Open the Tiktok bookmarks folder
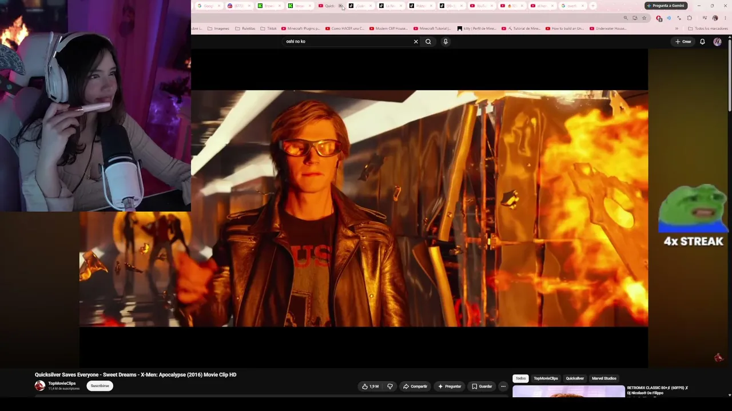732x411 pixels. pos(268,29)
